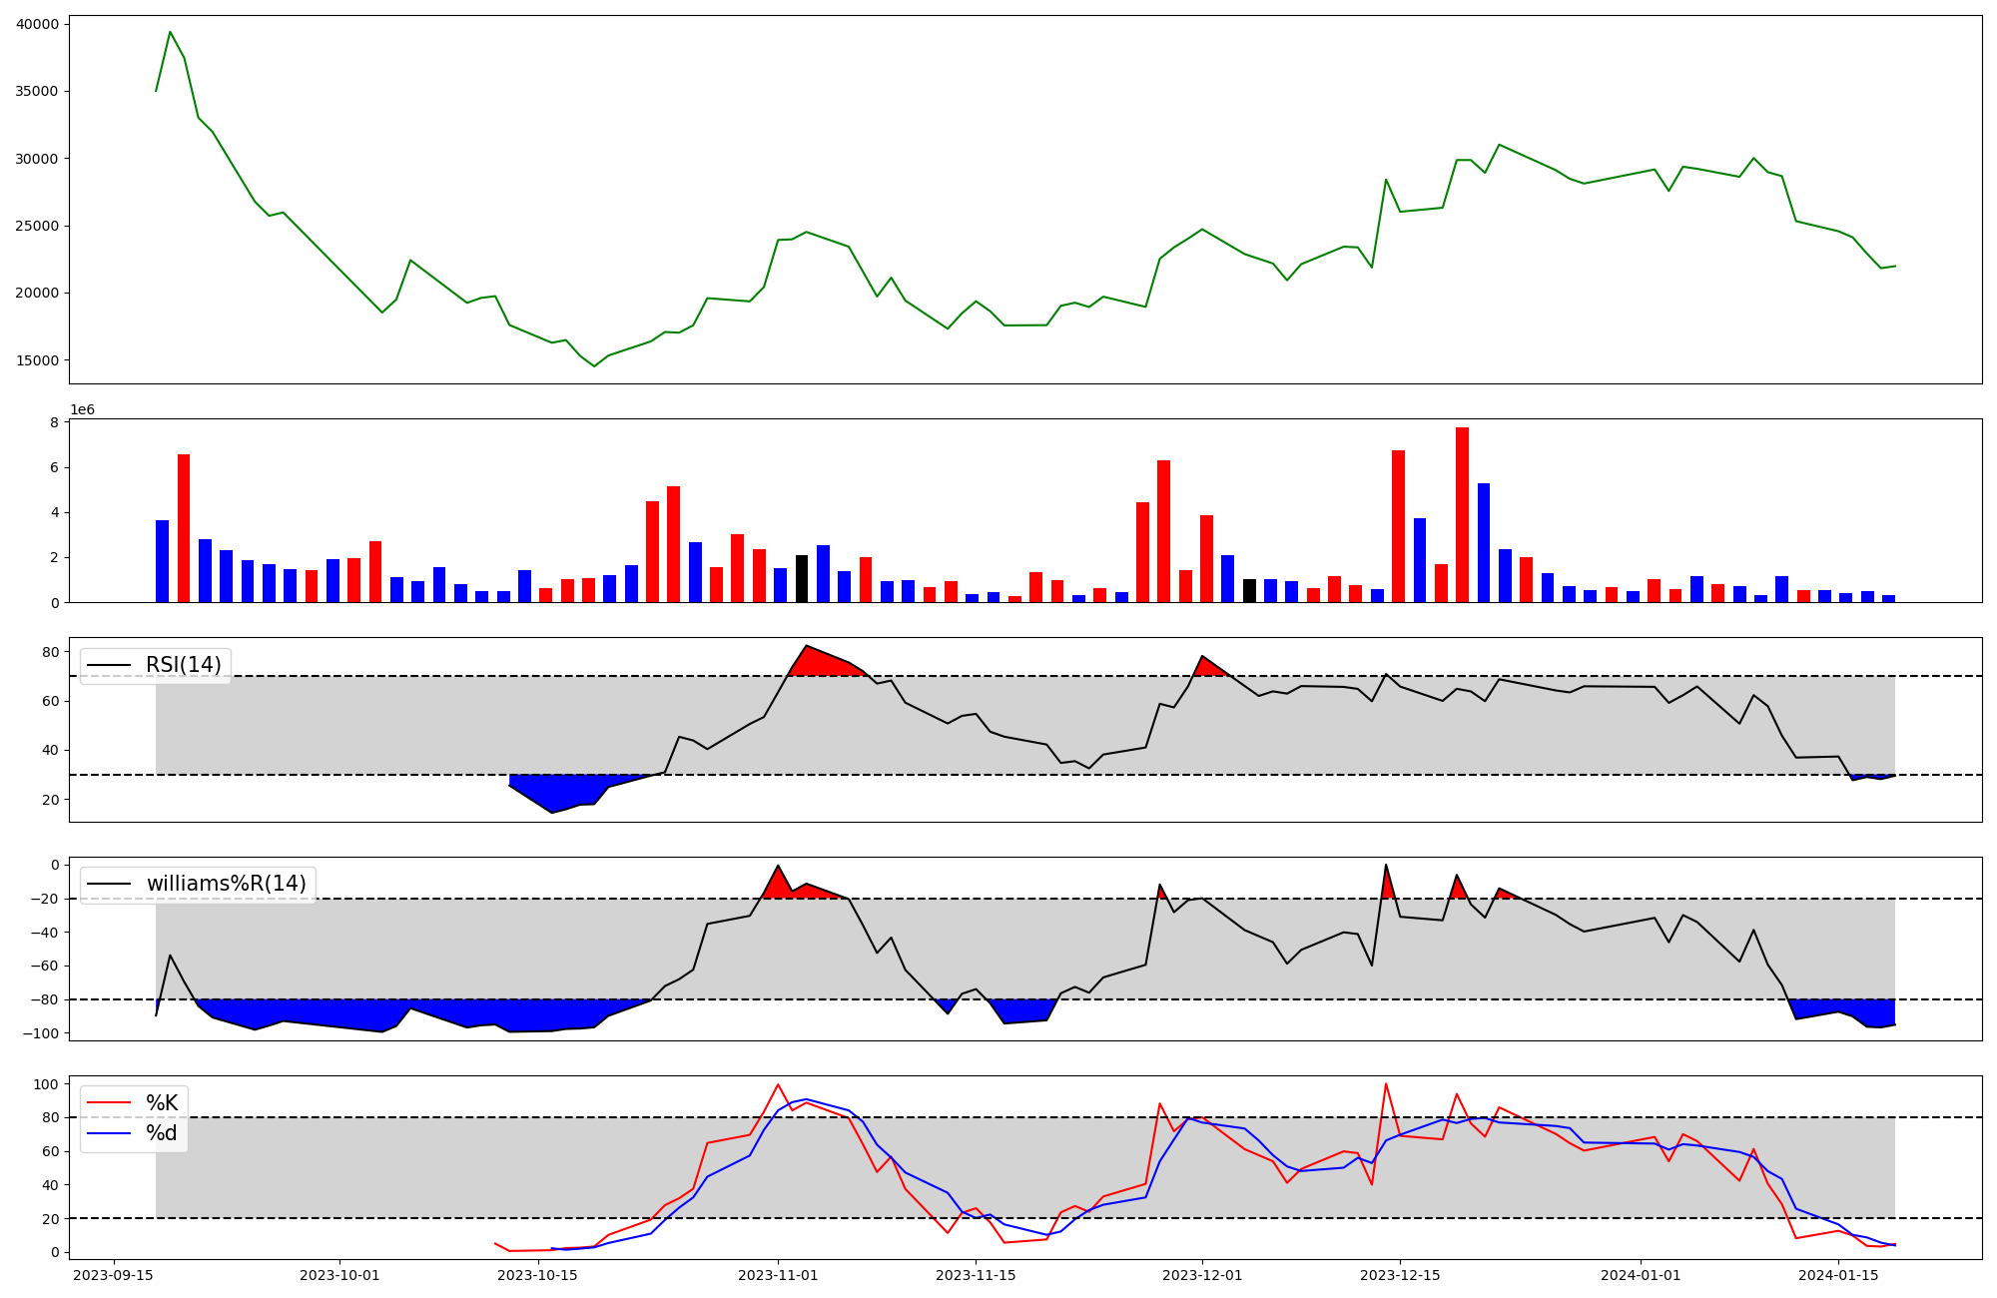
Task: Click the largest red RSI overbought area
Action: [x=819, y=664]
